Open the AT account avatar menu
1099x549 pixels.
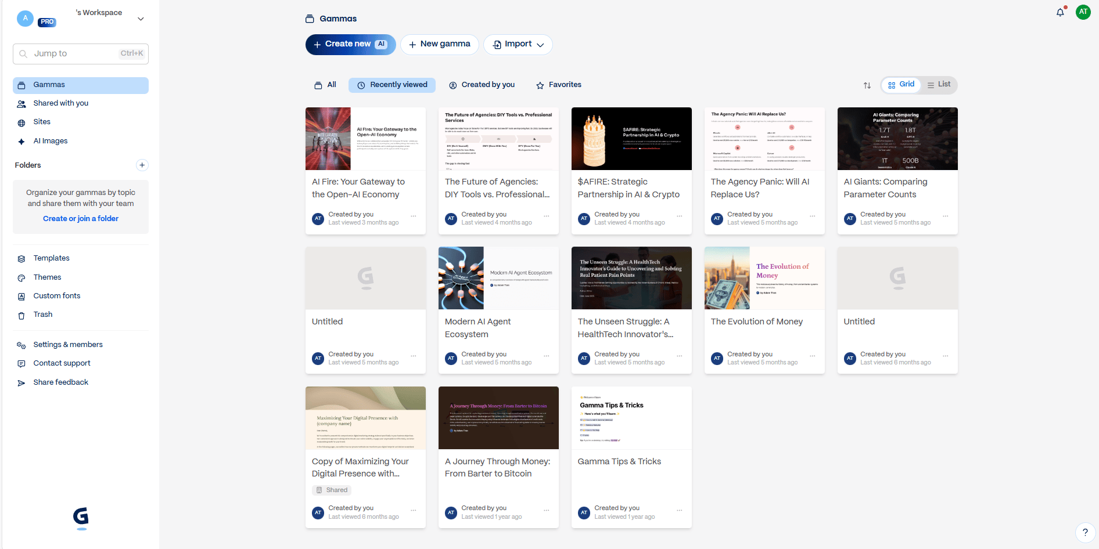click(1083, 12)
